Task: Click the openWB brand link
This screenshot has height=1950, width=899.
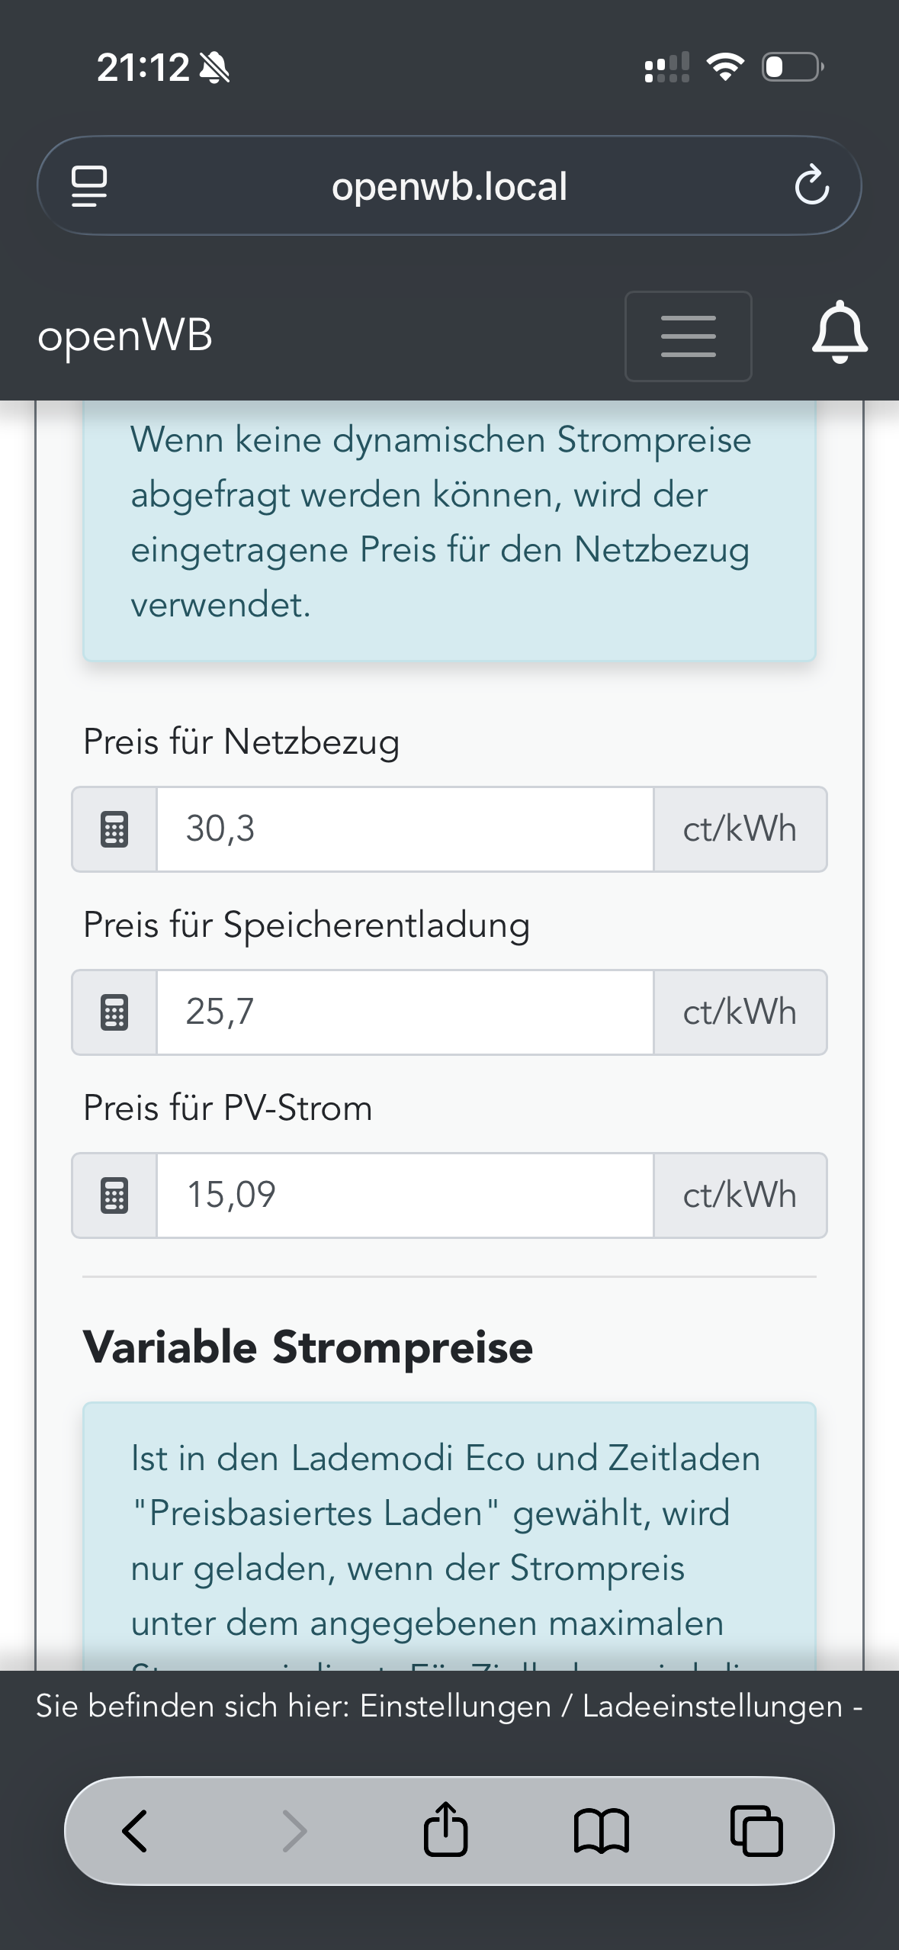Action: coord(125,336)
